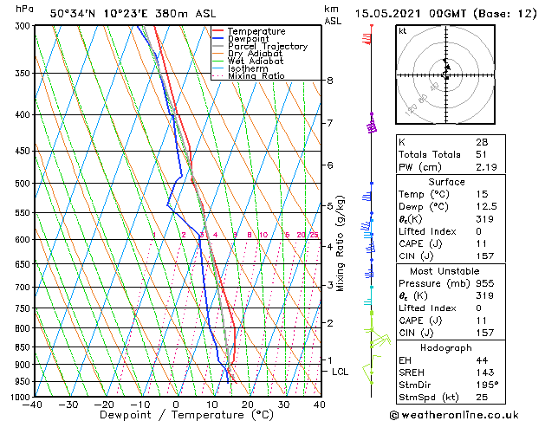Click the red Temperature legend line
The height and width of the screenshot is (421, 545).
coord(217,31)
